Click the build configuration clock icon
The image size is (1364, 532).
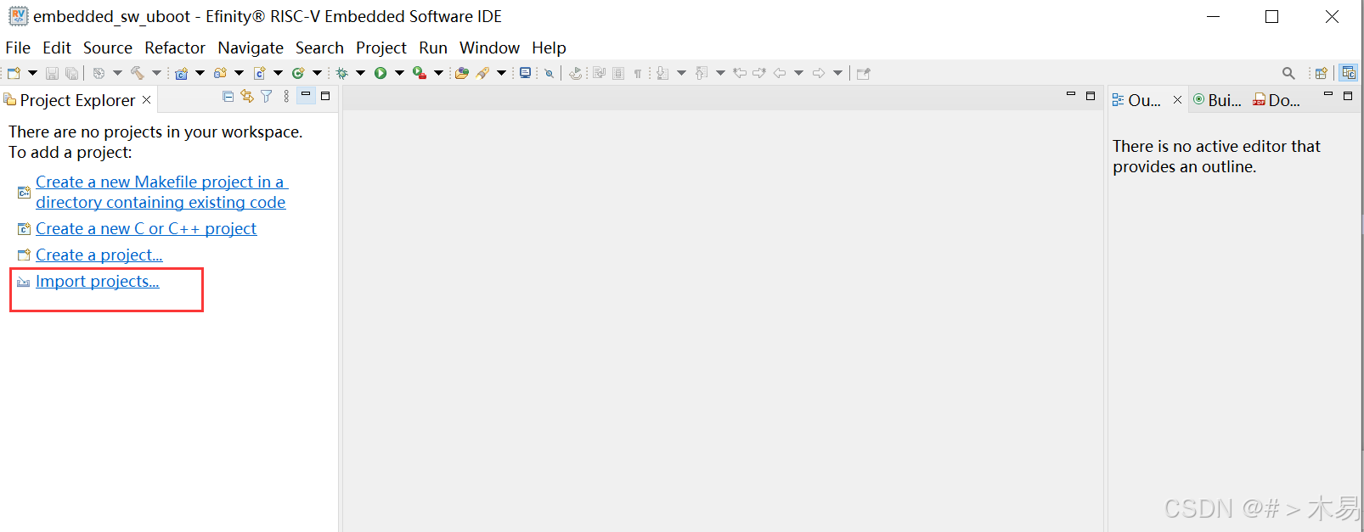99,73
